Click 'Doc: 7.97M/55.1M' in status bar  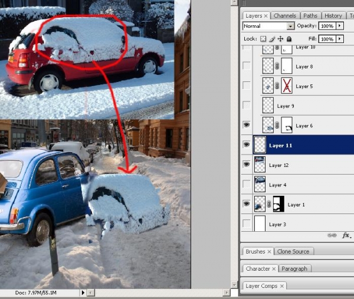click(x=35, y=293)
